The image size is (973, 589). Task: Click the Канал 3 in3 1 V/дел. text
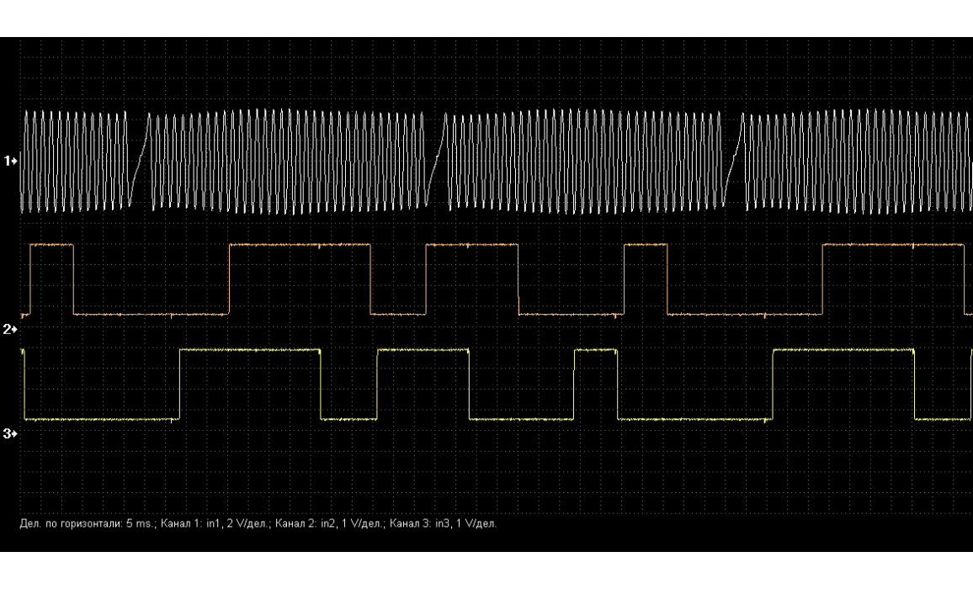[444, 523]
